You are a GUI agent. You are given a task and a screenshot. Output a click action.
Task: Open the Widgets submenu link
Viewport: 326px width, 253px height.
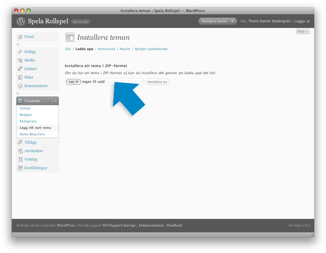(x=26, y=115)
